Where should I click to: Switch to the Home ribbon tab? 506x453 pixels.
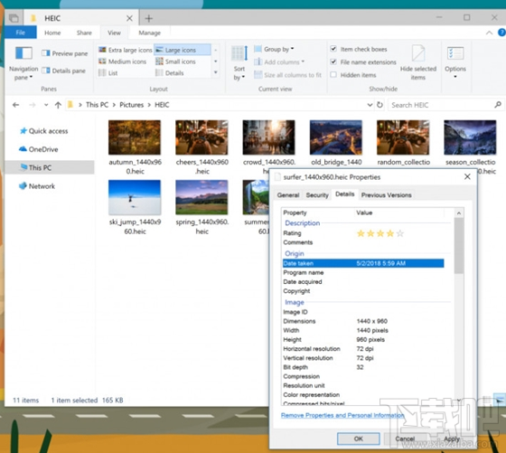(x=52, y=33)
